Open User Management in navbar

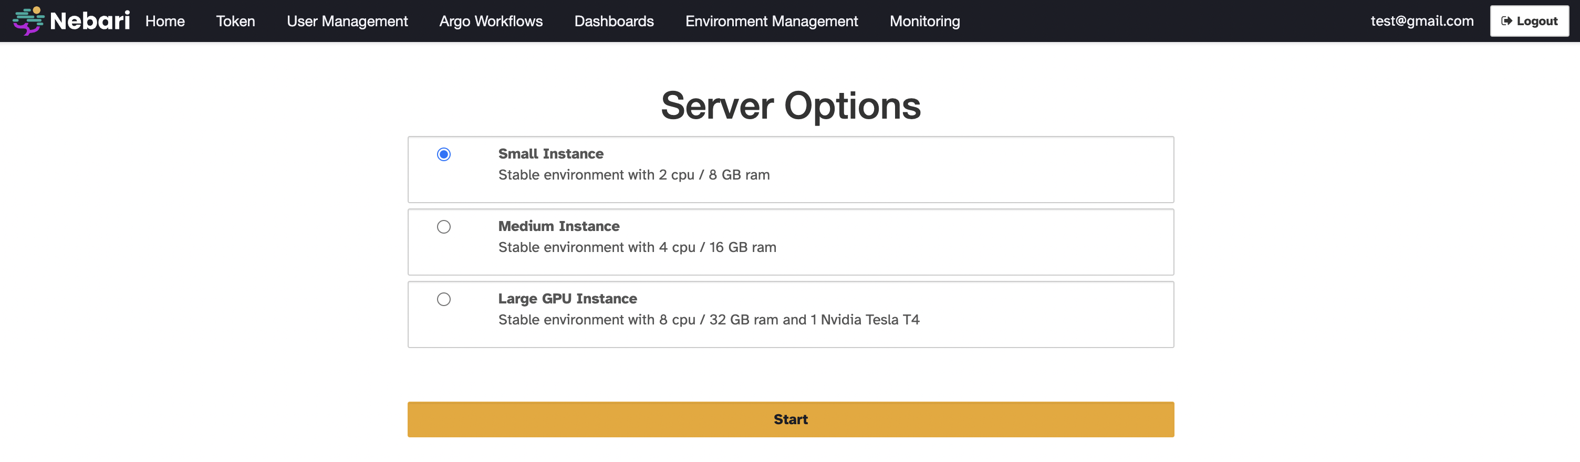347,22
